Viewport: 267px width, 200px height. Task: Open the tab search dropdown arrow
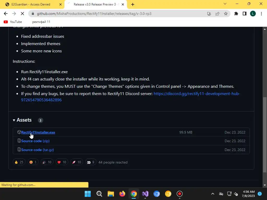pyautogui.click(x=225, y=4)
